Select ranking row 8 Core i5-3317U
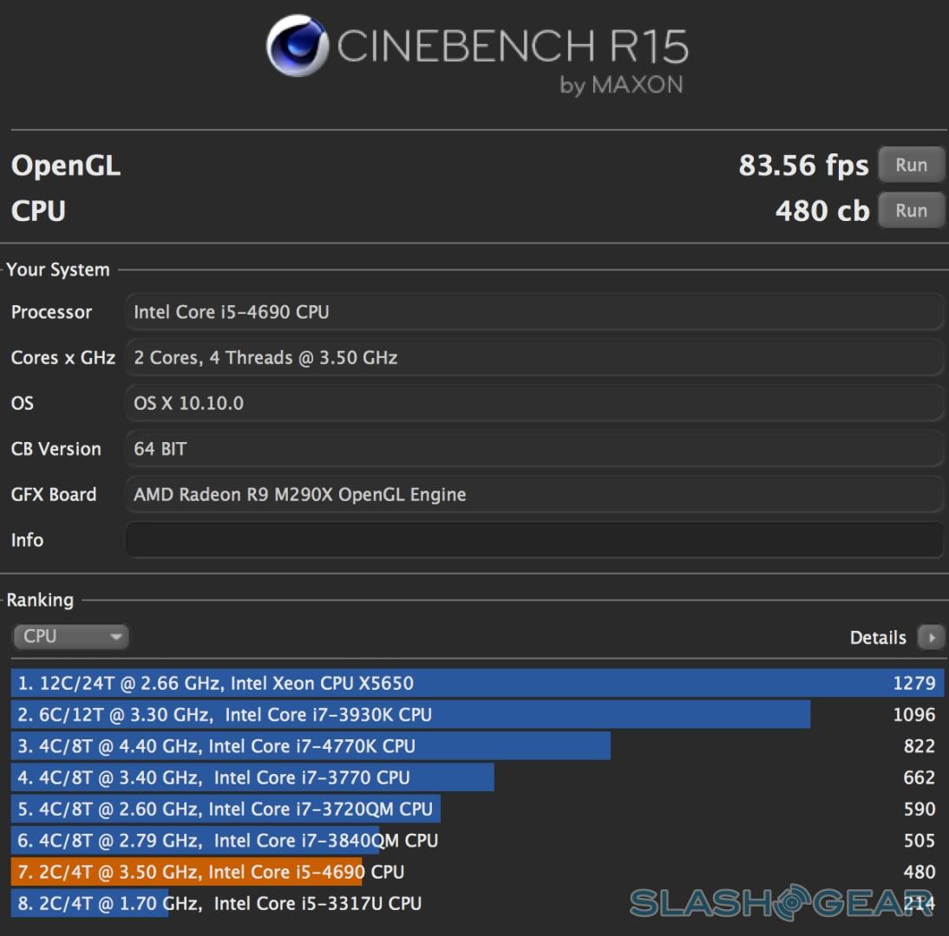The width and height of the screenshot is (949, 936). pos(477,903)
